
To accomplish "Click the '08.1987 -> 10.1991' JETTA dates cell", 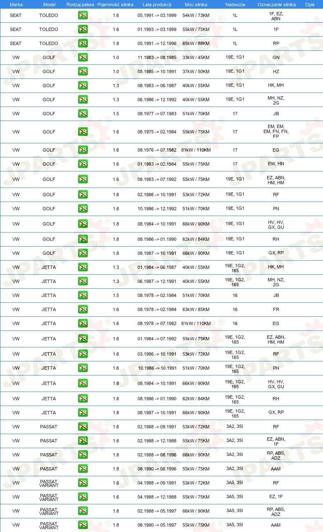I will coord(157,413).
